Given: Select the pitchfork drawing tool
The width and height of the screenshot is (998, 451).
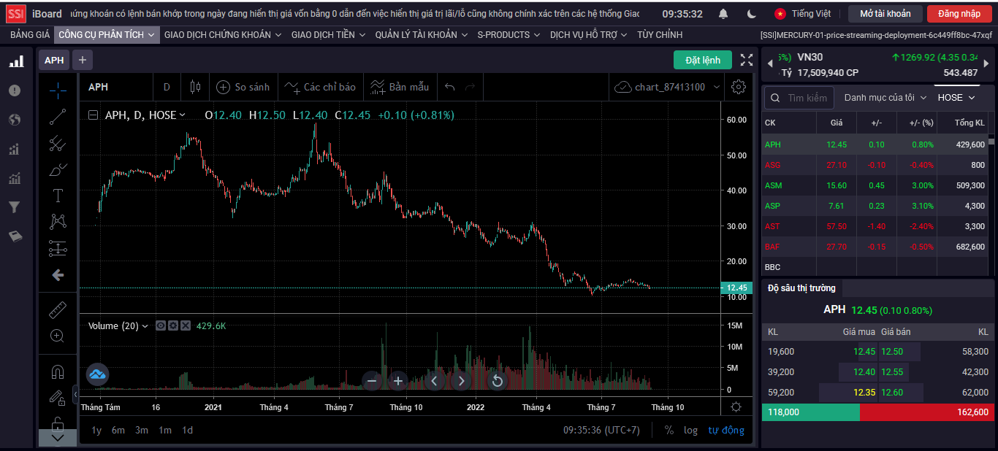Looking at the screenshot, I should pos(58,143).
